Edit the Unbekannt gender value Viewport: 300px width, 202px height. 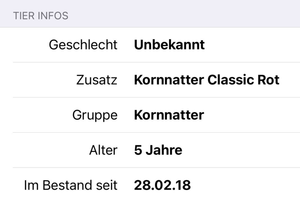tap(169, 45)
